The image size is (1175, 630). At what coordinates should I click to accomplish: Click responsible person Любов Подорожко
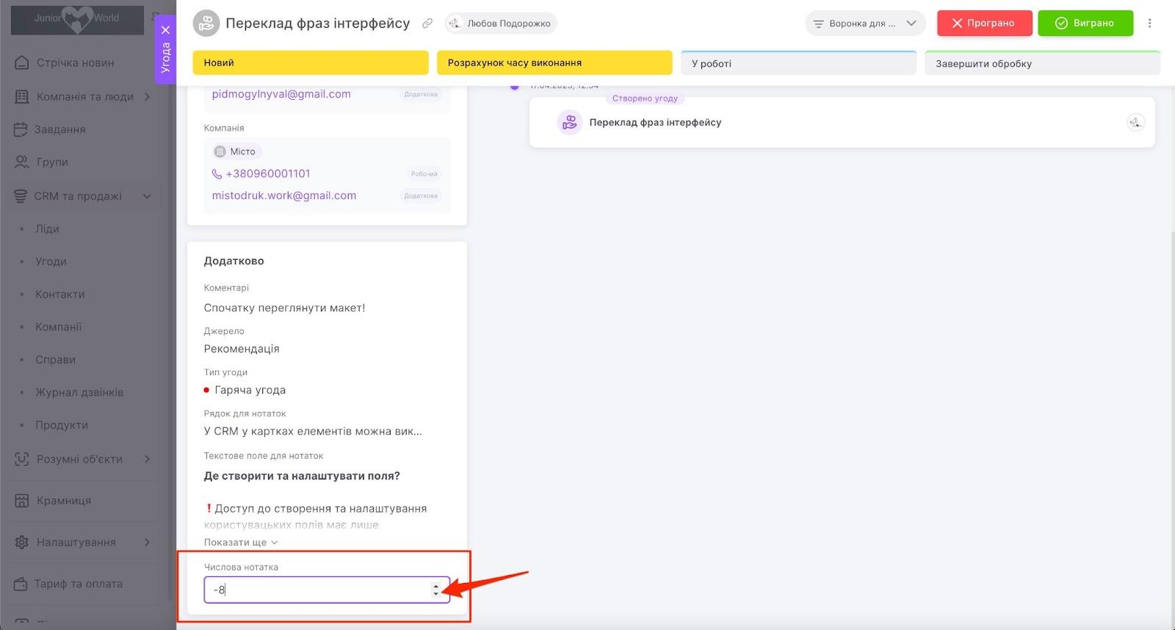click(x=501, y=23)
